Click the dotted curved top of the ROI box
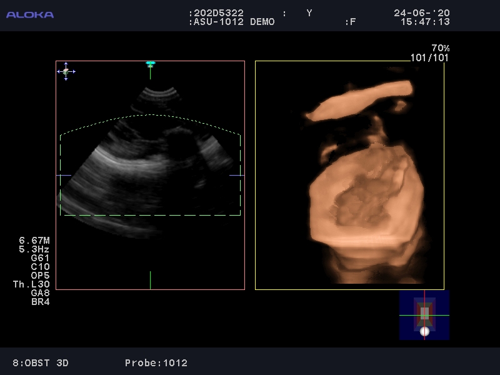The height and width of the screenshot is (375, 500). (x=150, y=116)
